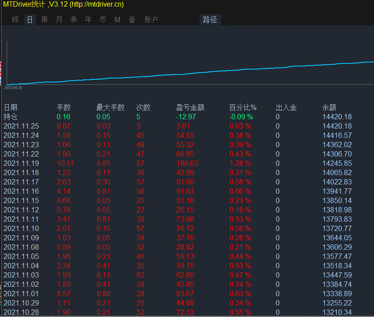374x317 pixels.
Task: Click the 73.06 profit amount
Action: coord(185,219)
